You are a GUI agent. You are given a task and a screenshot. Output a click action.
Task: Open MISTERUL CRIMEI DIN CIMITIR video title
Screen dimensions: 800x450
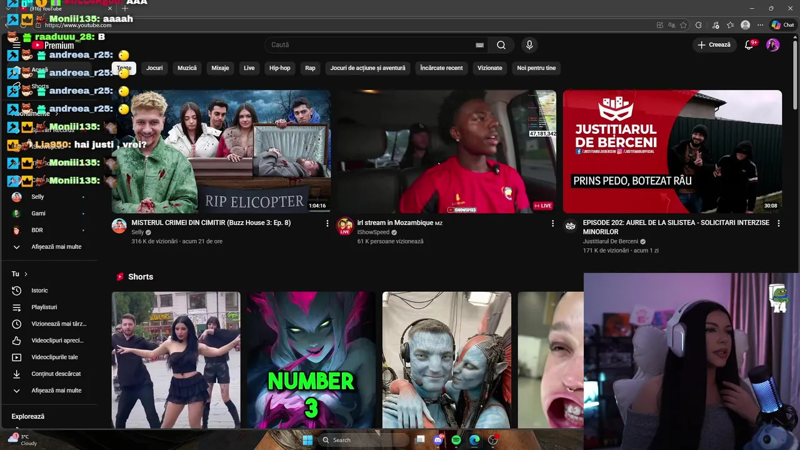211,223
